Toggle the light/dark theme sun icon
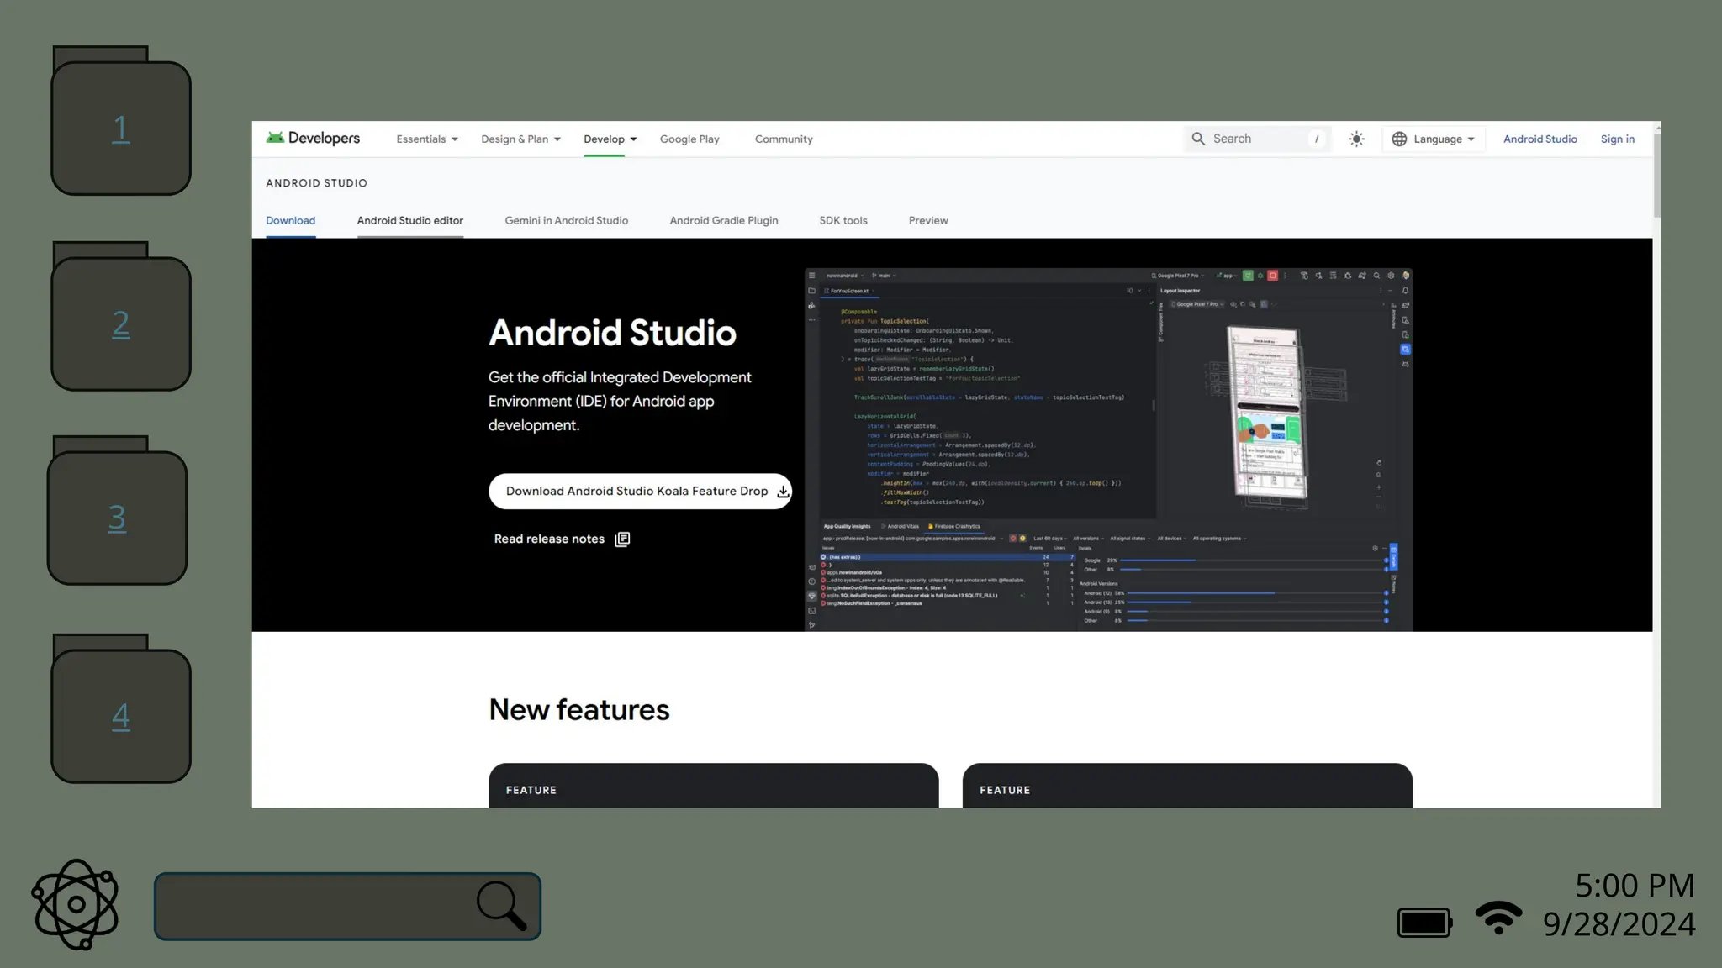The image size is (1722, 968). pos(1356,139)
